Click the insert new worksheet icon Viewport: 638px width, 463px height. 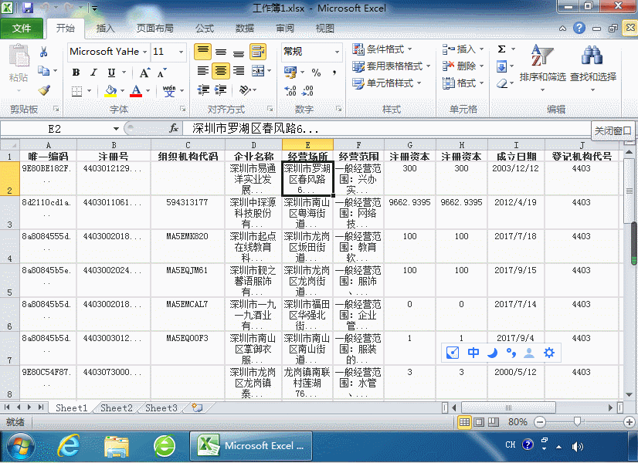coord(197,407)
